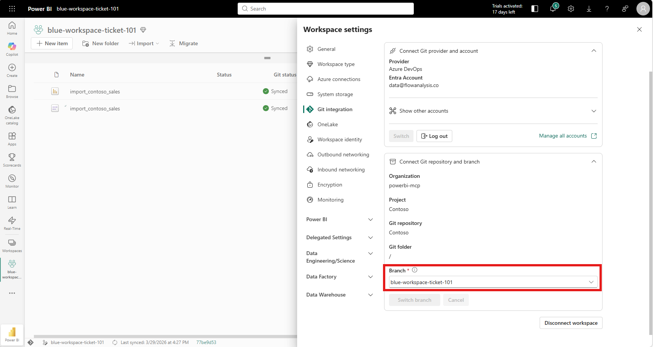Collapse the Connect Git provider and account section
Screen dimensions: 653x347
pos(594,51)
